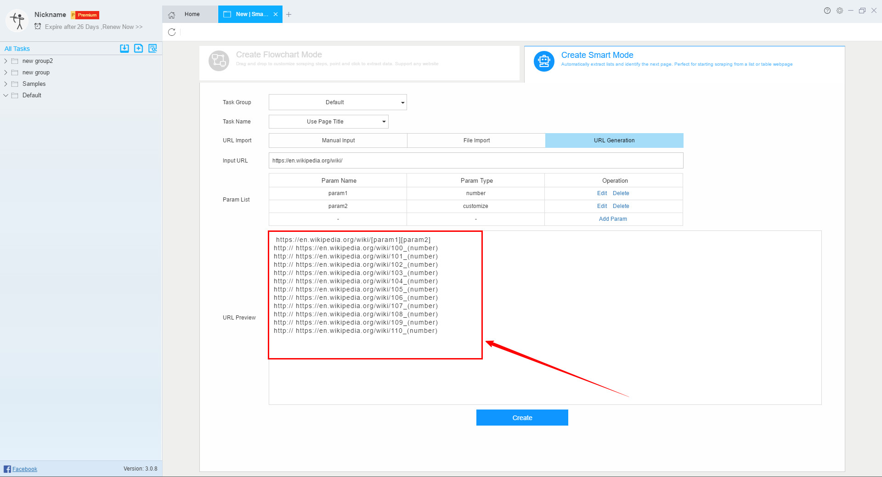Expand the new group2 folder
882x477 pixels.
coord(6,61)
